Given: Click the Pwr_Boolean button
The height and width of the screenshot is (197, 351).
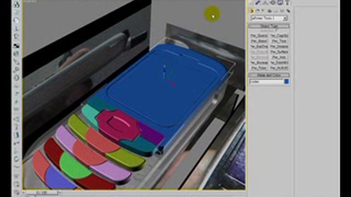Looking at the screenshot, I should click(x=259, y=62).
